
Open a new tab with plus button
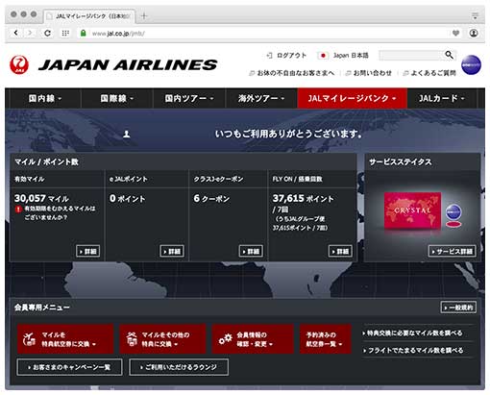144,15
